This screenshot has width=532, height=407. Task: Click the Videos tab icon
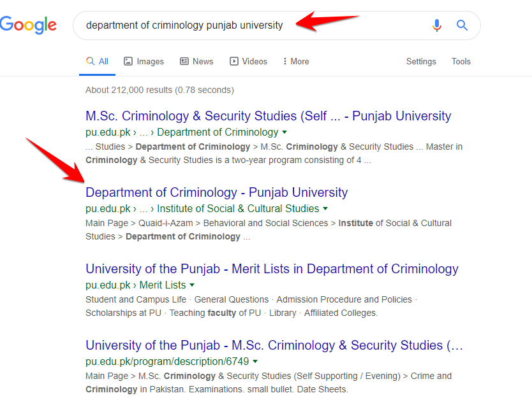click(234, 61)
